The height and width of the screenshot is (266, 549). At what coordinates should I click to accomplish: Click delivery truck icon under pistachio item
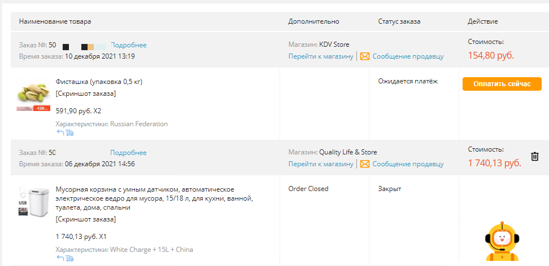pos(69,132)
